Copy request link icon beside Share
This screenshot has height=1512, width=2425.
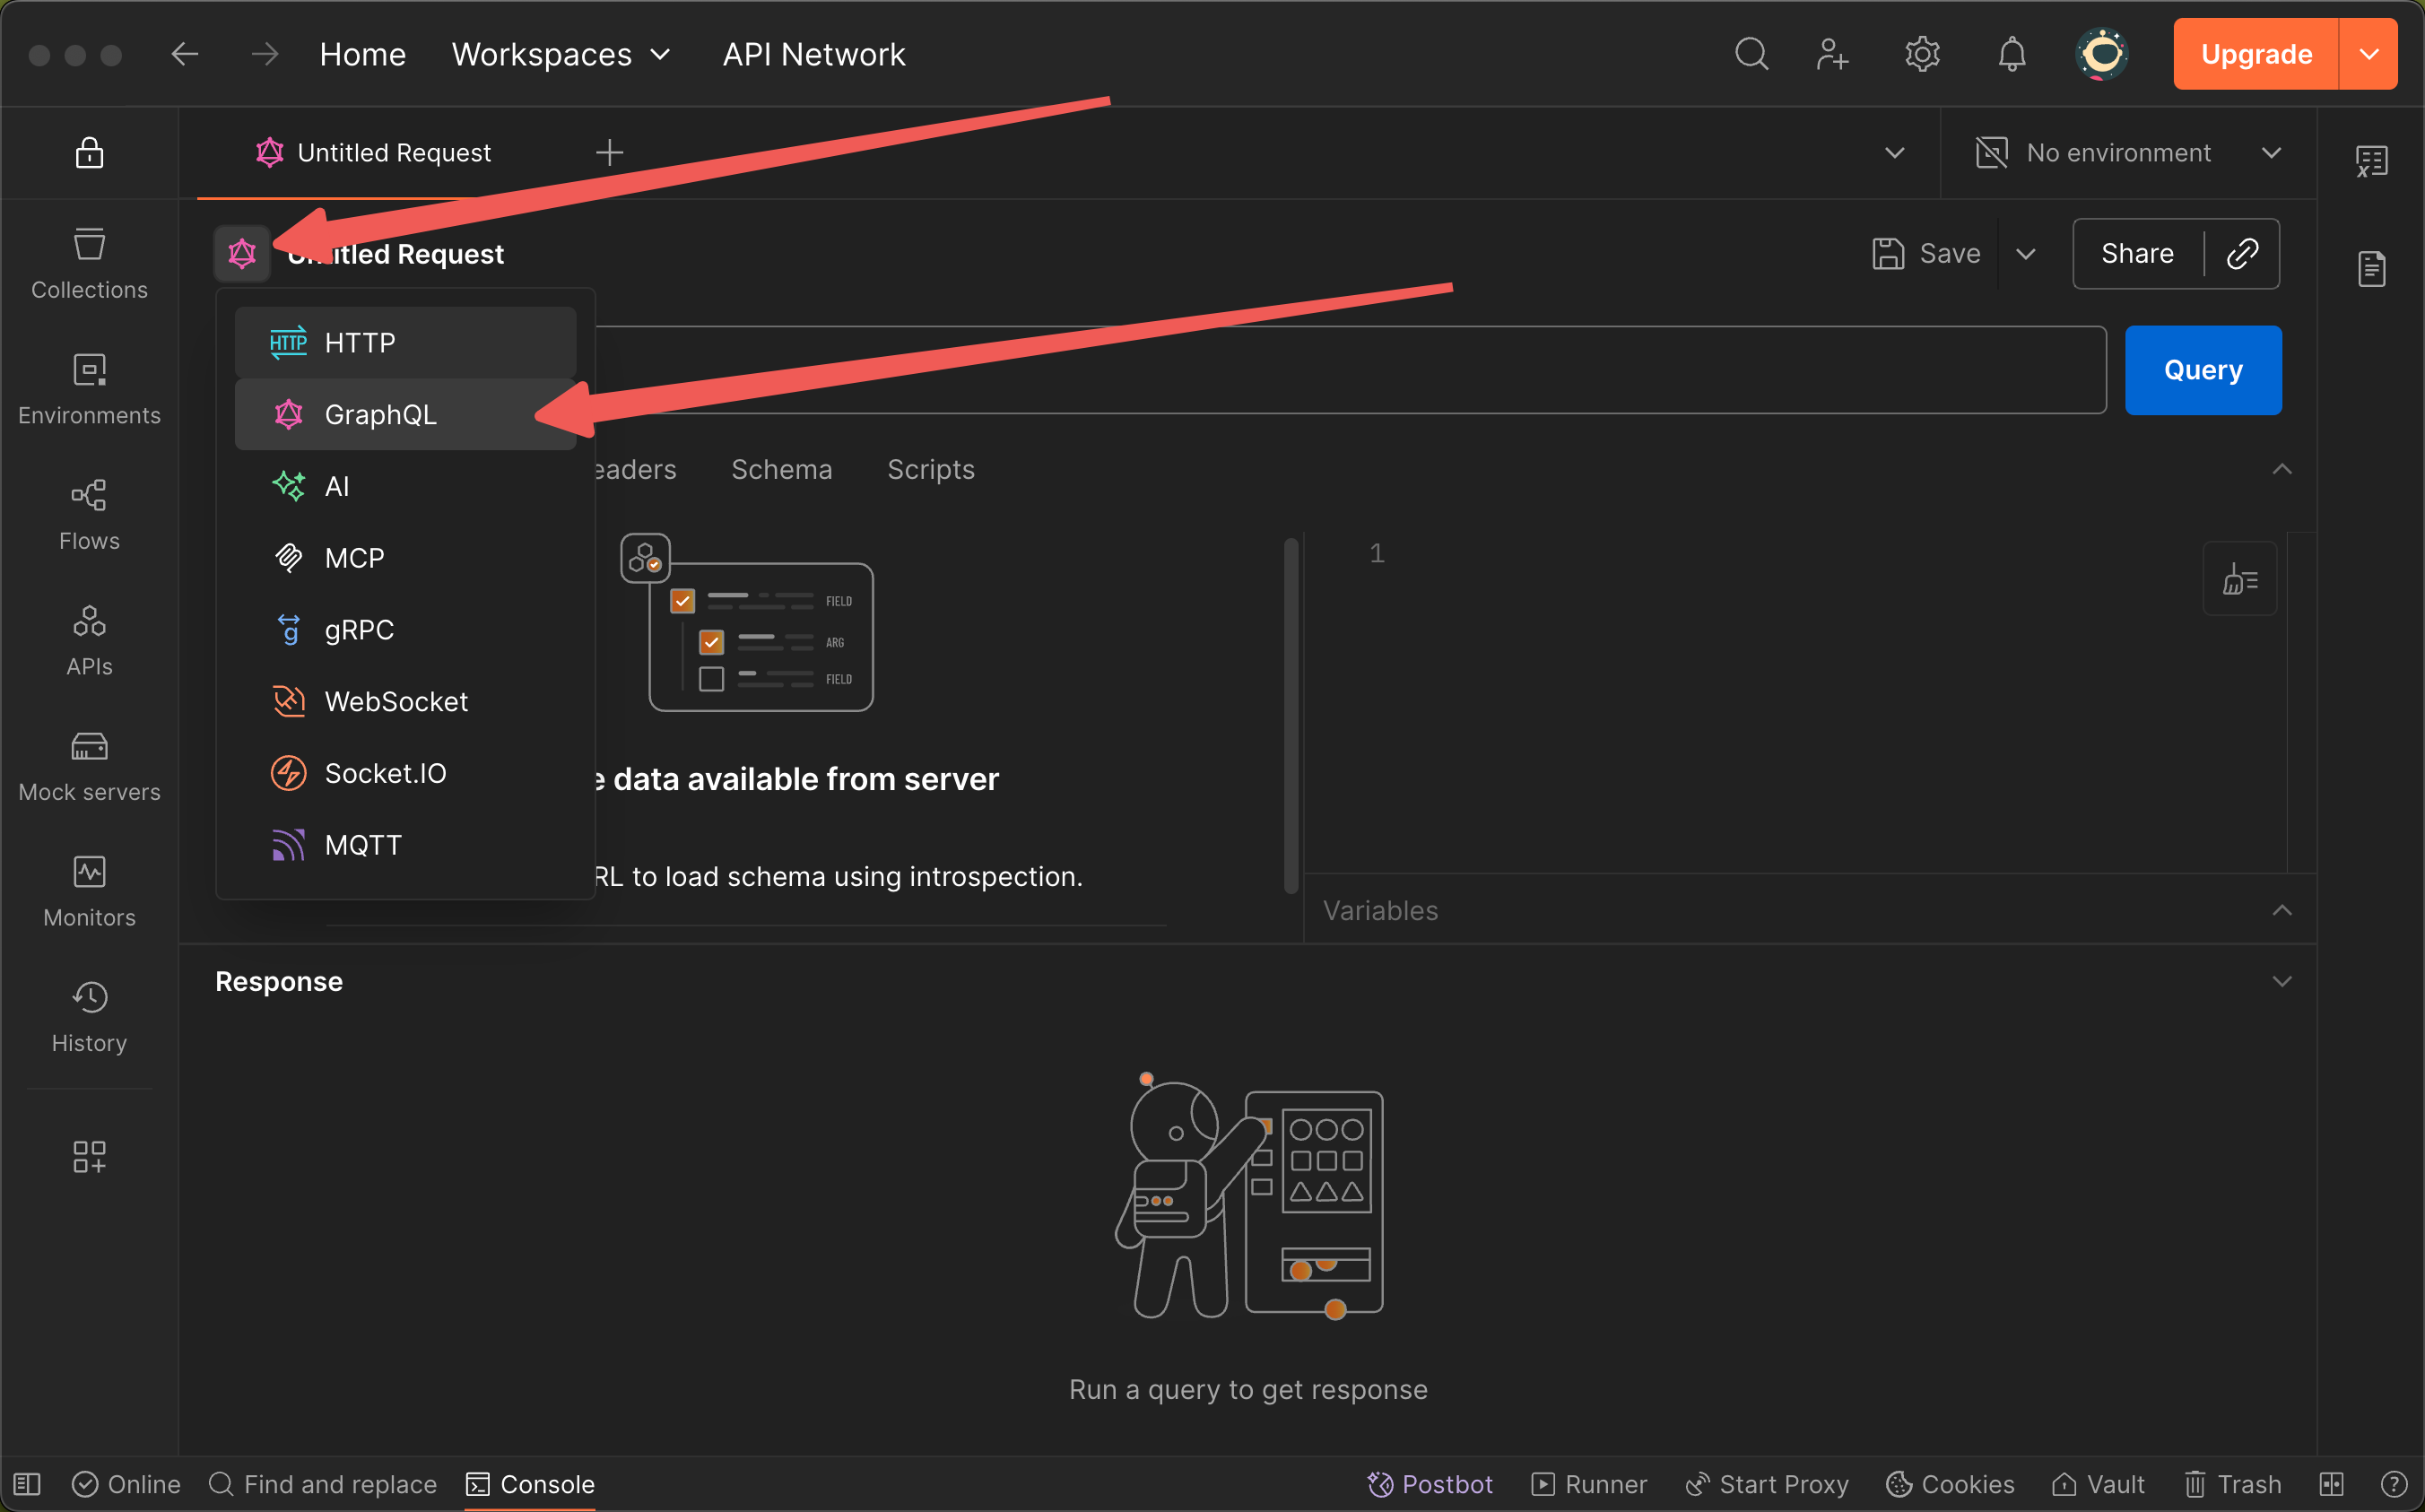tap(2242, 254)
